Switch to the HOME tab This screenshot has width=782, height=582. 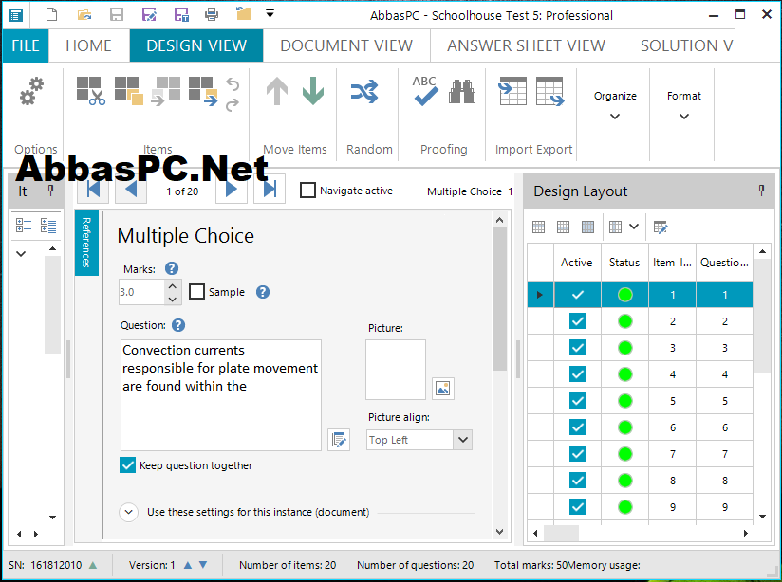pyautogui.click(x=89, y=45)
